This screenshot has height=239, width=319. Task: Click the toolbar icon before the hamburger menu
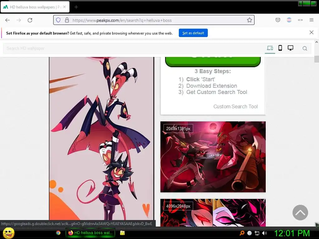300,20
